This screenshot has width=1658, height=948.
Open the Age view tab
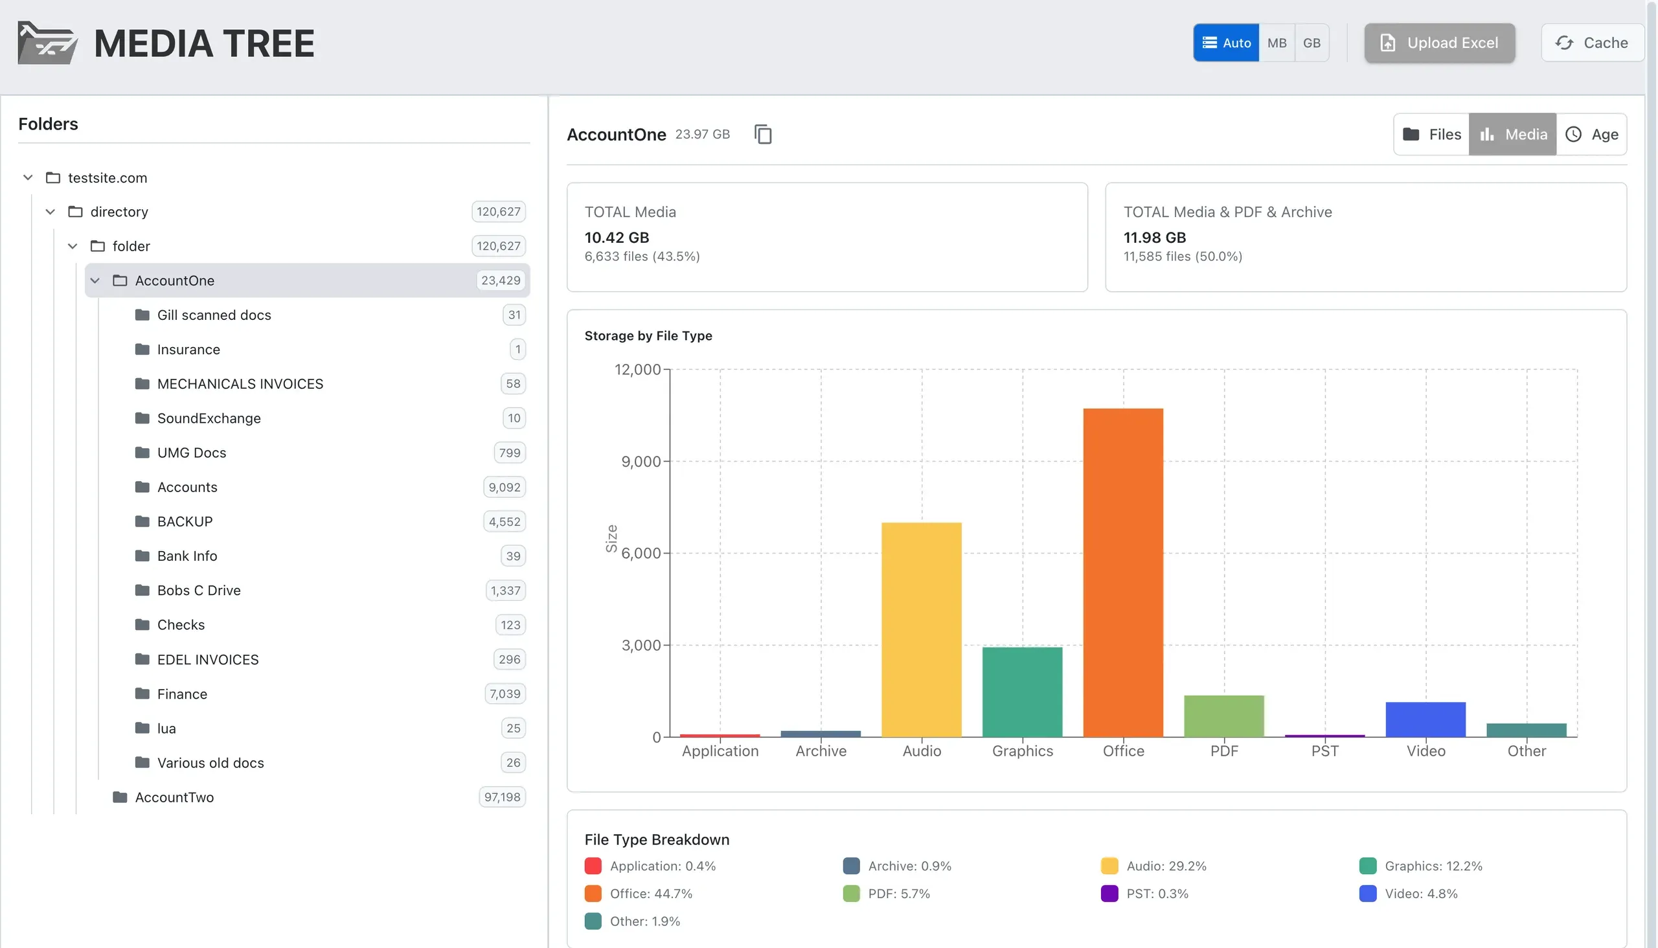pos(1591,134)
